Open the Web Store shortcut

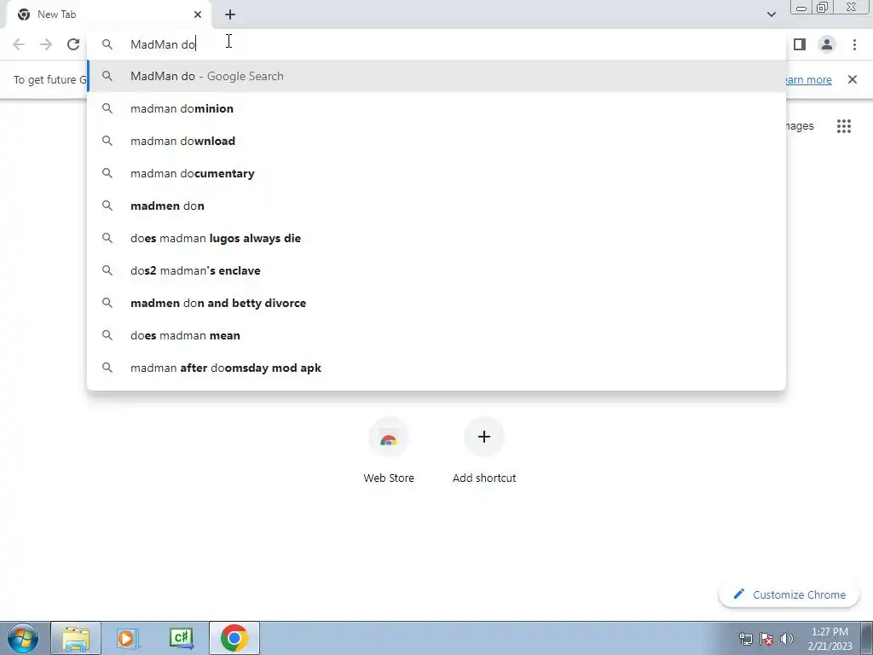tap(389, 451)
